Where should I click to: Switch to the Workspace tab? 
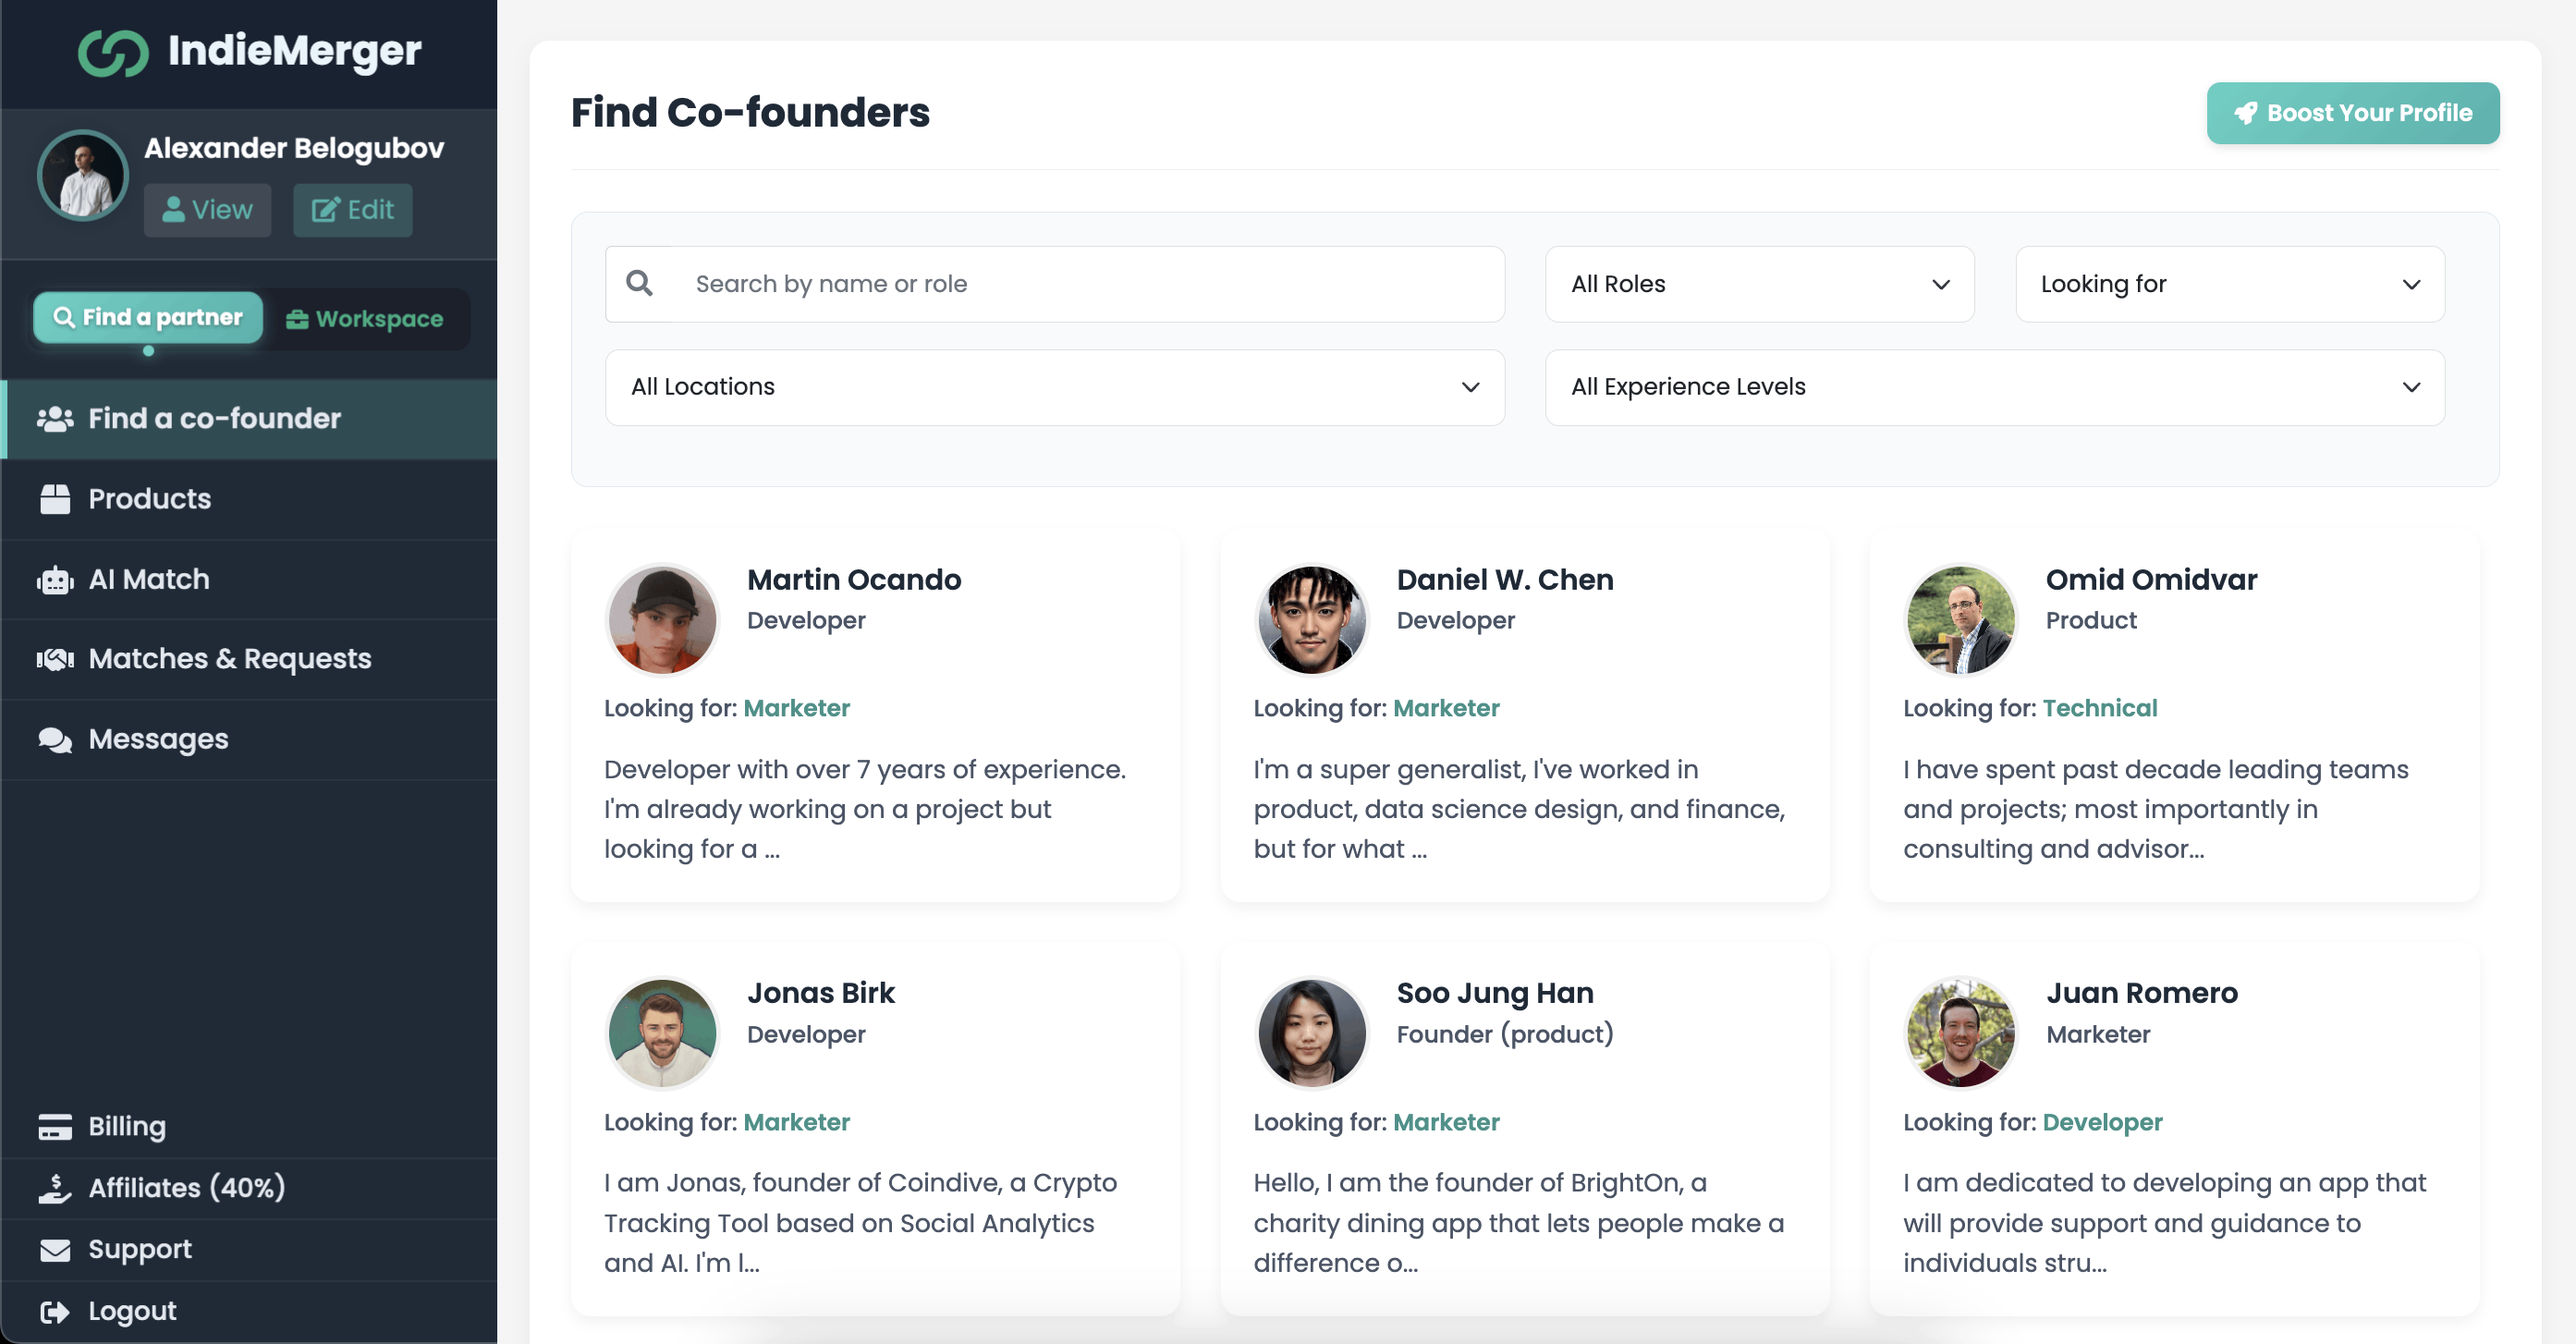click(365, 318)
